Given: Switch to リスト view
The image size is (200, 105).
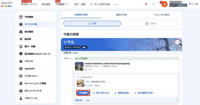Looking at the screenshot, I should (151, 23).
